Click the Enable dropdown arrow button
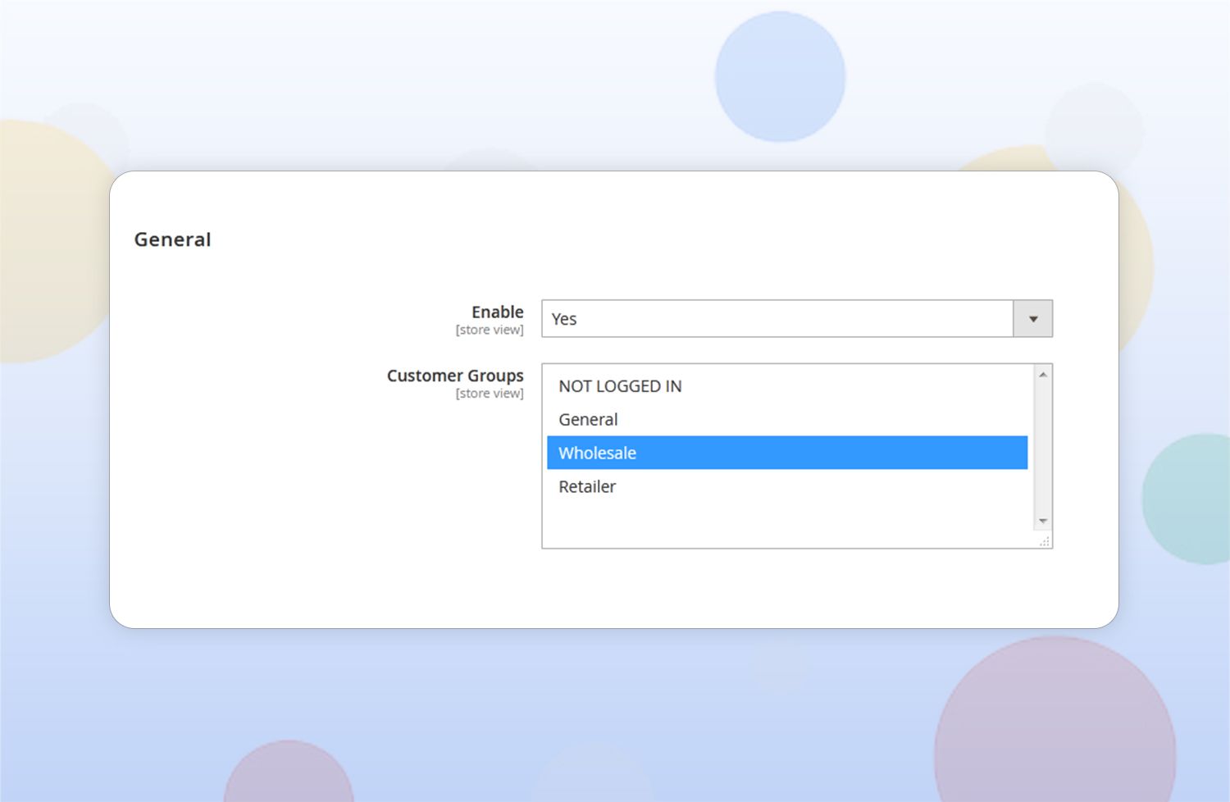Viewport: 1230px width, 802px height. point(1032,319)
